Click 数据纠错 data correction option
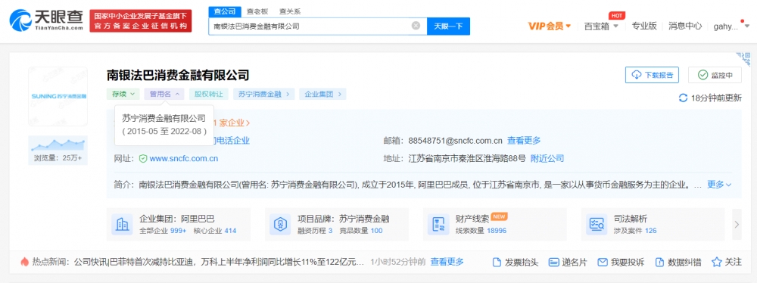Viewport: 757px width, 283px height. coord(678,263)
